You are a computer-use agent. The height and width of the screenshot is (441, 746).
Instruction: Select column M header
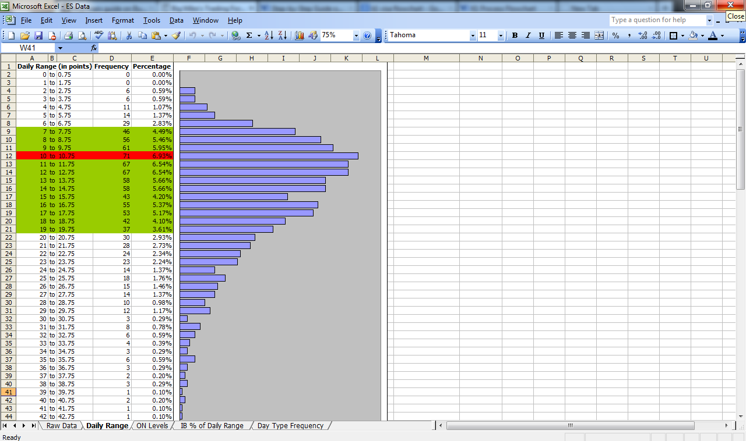pyautogui.click(x=426, y=58)
